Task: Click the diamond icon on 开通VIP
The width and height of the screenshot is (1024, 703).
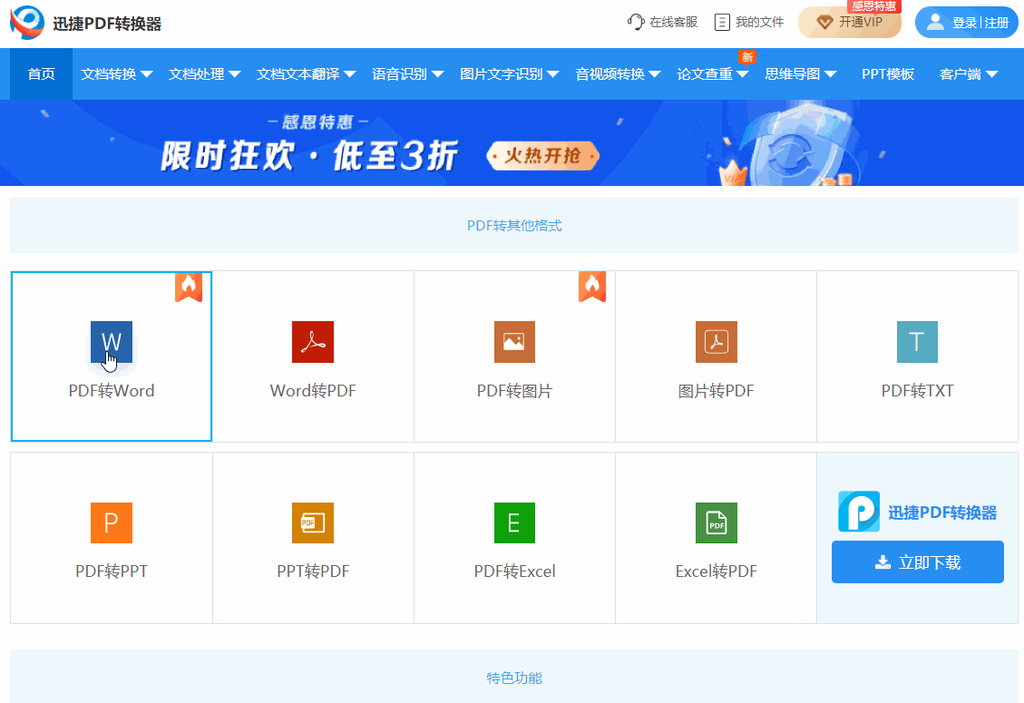Action: point(824,23)
